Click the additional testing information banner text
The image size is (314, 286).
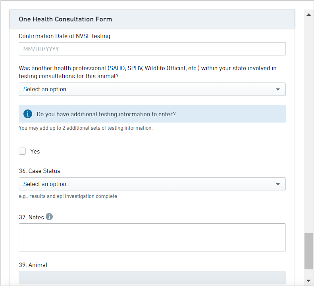pos(106,114)
